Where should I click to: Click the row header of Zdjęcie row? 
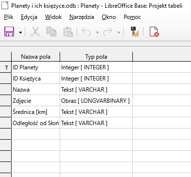[6, 101]
